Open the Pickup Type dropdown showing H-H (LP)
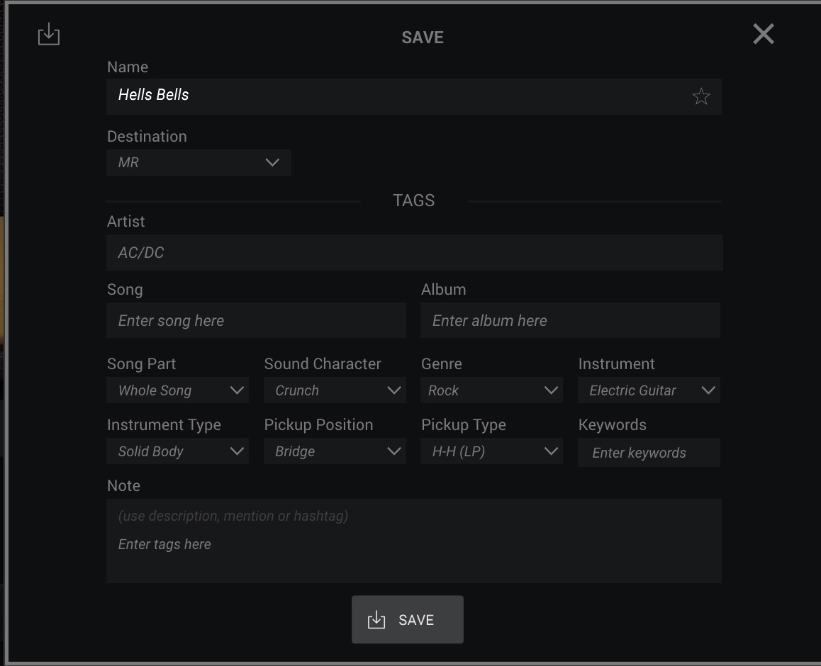 coord(491,451)
